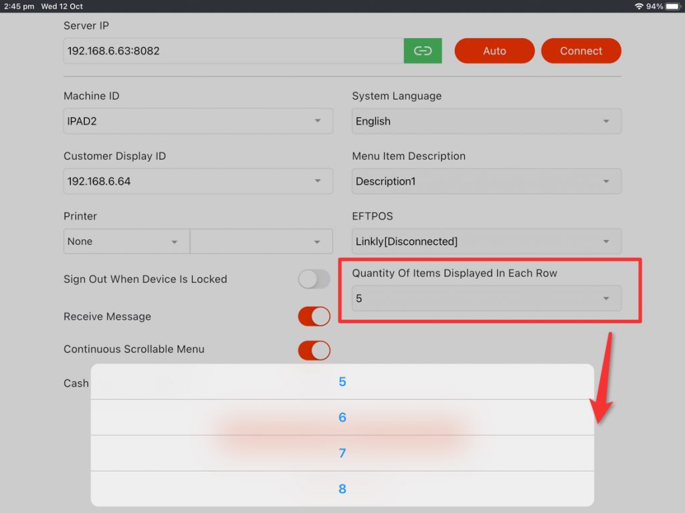Toggle Sign Out When Device Is Locked
Image resolution: width=685 pixels, height=513 pixels.
(x=314, y=280)
